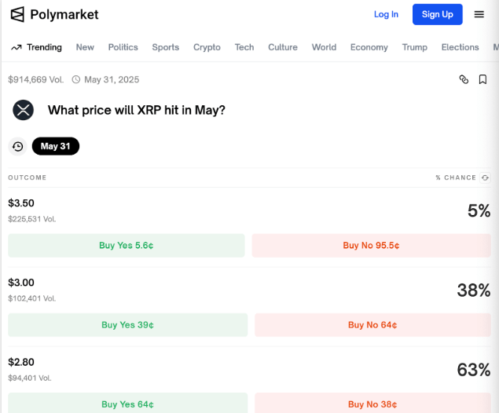Click the $2.80 outcome label
The height and width of the screenshot is (413, 499).
pos(21,362)
